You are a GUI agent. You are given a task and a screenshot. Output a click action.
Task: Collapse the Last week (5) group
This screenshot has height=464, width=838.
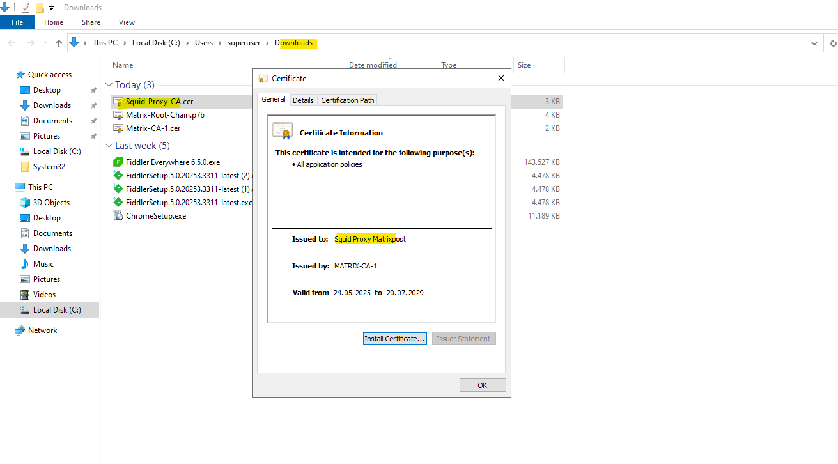109,146
